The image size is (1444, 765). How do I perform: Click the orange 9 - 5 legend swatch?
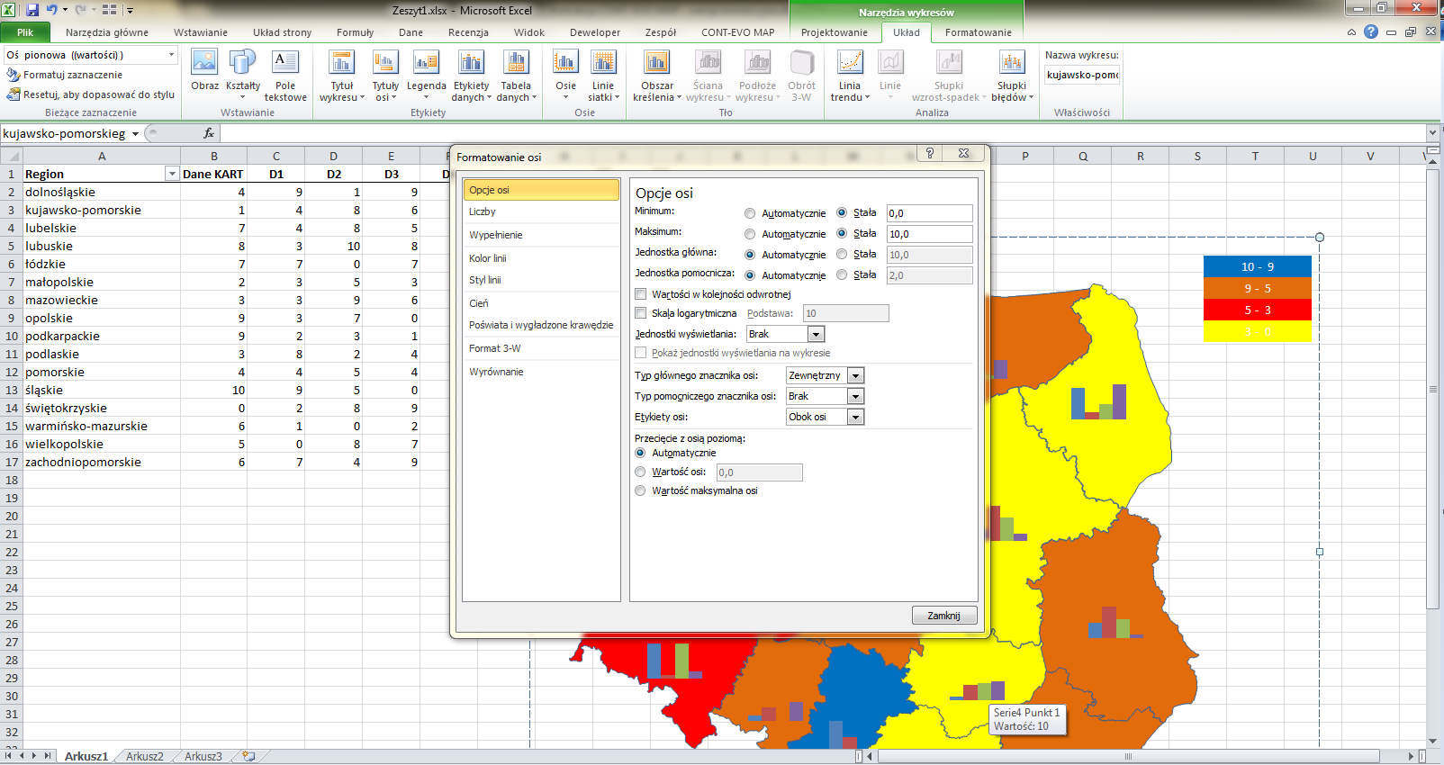pyautogui.click(x=1257, y=288)
